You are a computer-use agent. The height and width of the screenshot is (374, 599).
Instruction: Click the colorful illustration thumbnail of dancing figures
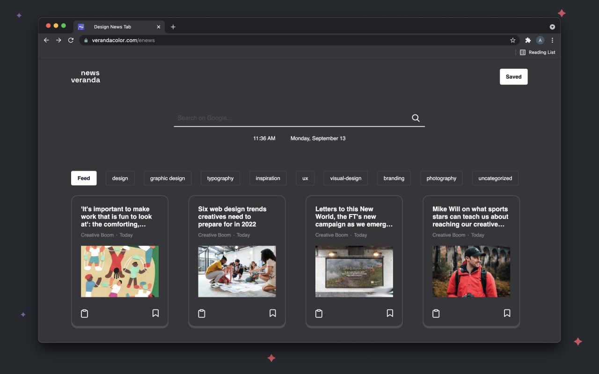click(120, 271)
